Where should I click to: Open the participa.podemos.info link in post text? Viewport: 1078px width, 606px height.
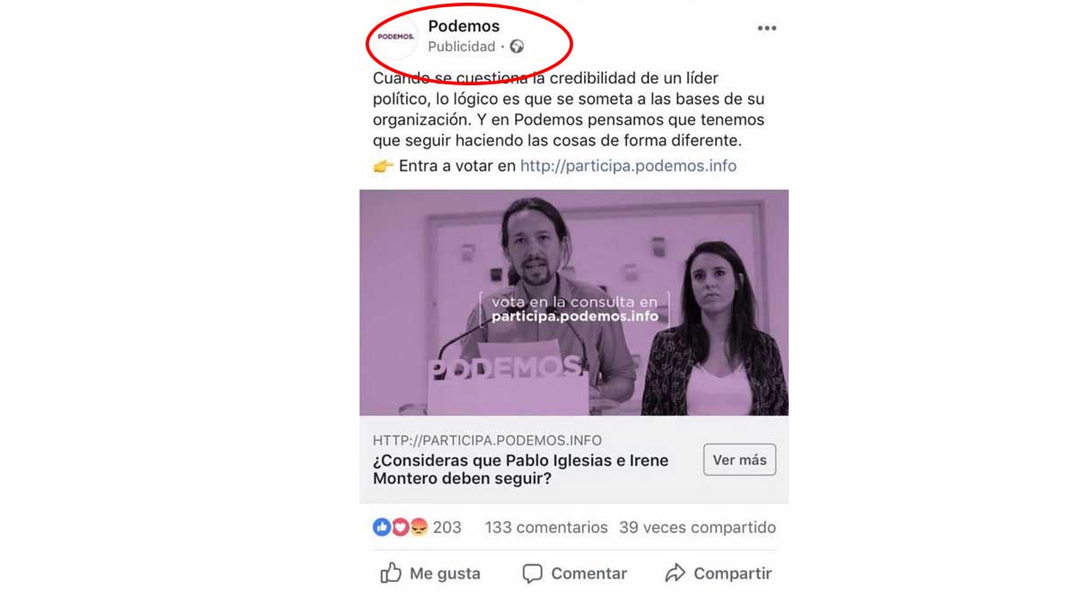628,166
